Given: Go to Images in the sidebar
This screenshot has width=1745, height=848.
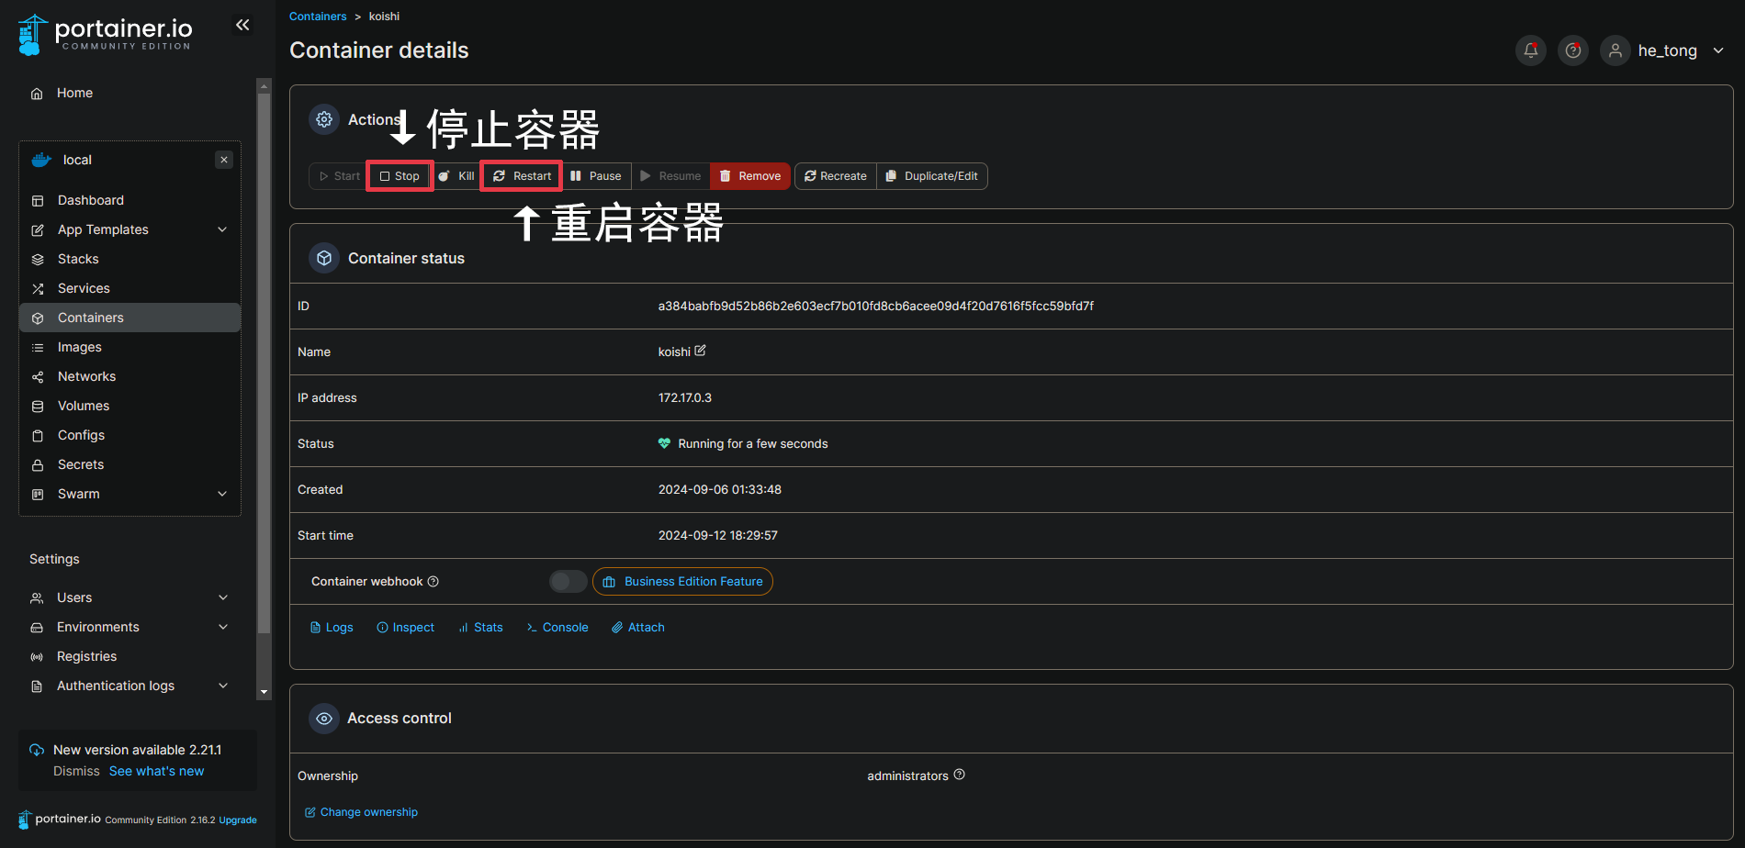Looking at the screenshot, I should tap(80, 347).
